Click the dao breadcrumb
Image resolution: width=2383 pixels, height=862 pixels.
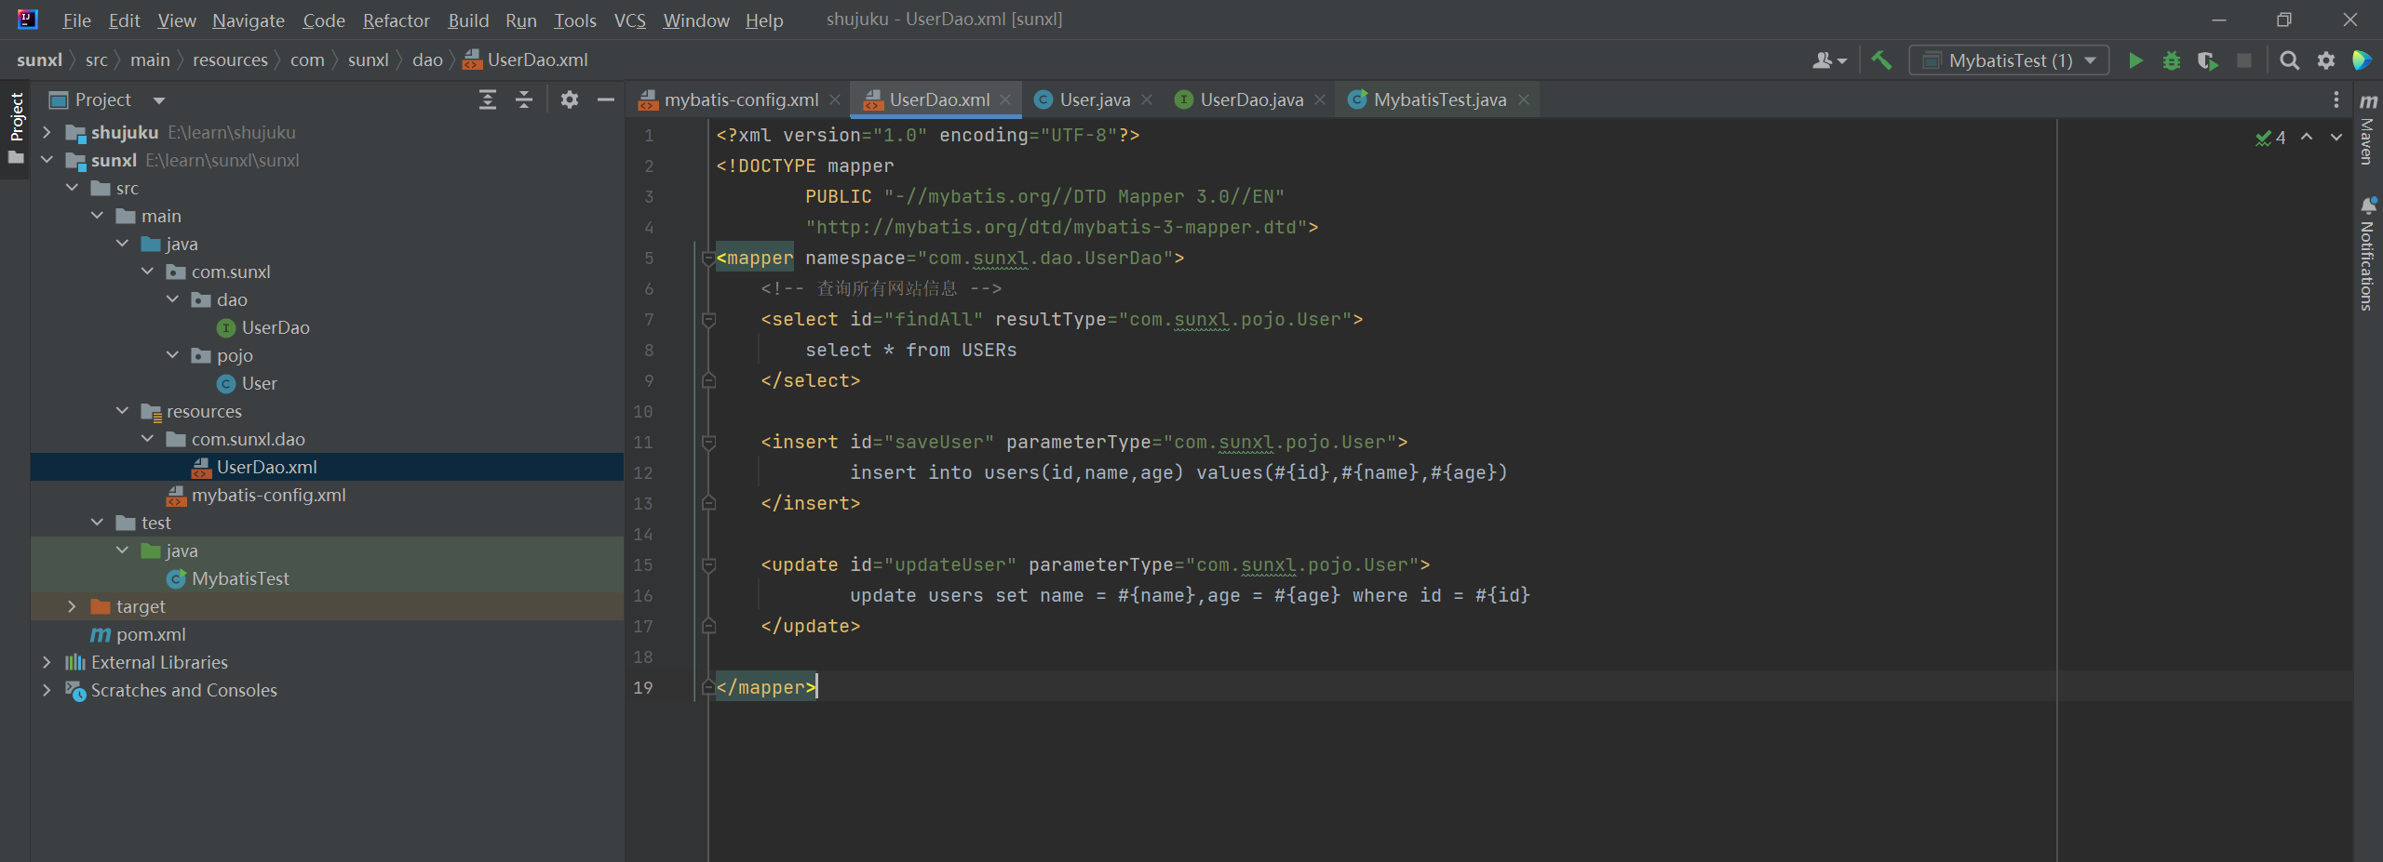(x=427, y=60)
